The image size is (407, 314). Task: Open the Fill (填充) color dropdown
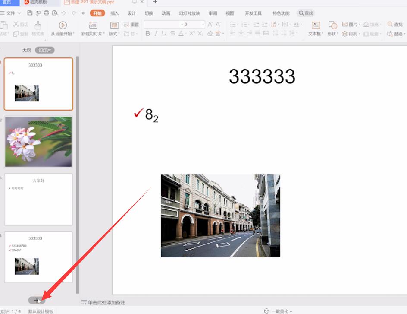click(x=372, y=25)
